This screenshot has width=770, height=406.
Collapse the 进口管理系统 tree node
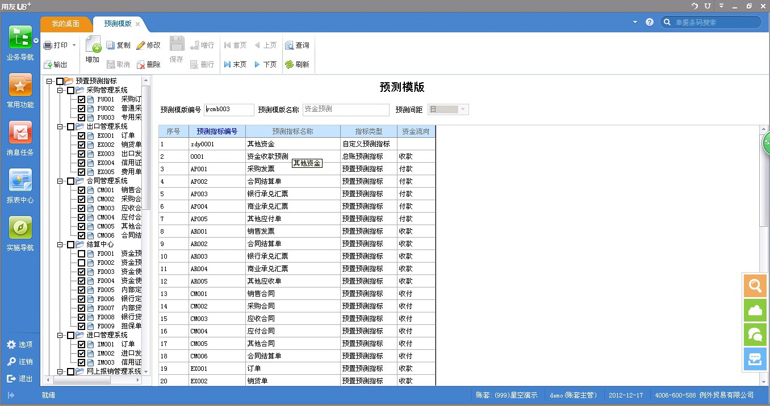tap(61, 335)
